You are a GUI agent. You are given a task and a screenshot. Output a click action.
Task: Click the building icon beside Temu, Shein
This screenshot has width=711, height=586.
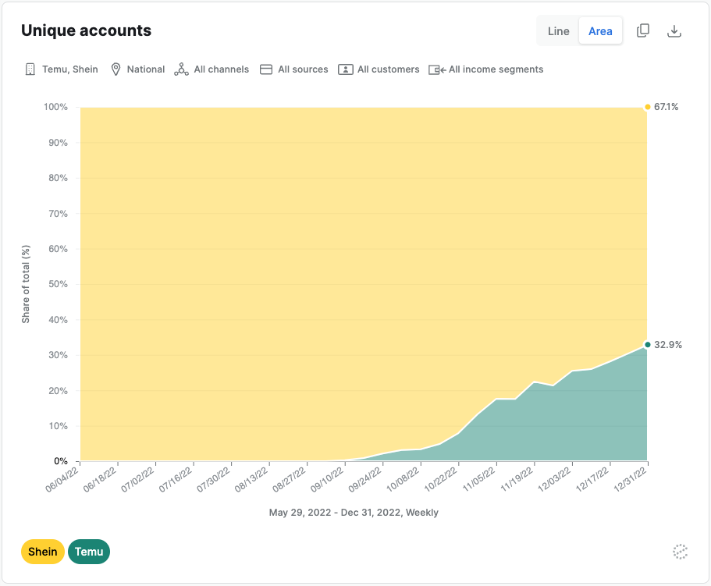coord(30,69)
